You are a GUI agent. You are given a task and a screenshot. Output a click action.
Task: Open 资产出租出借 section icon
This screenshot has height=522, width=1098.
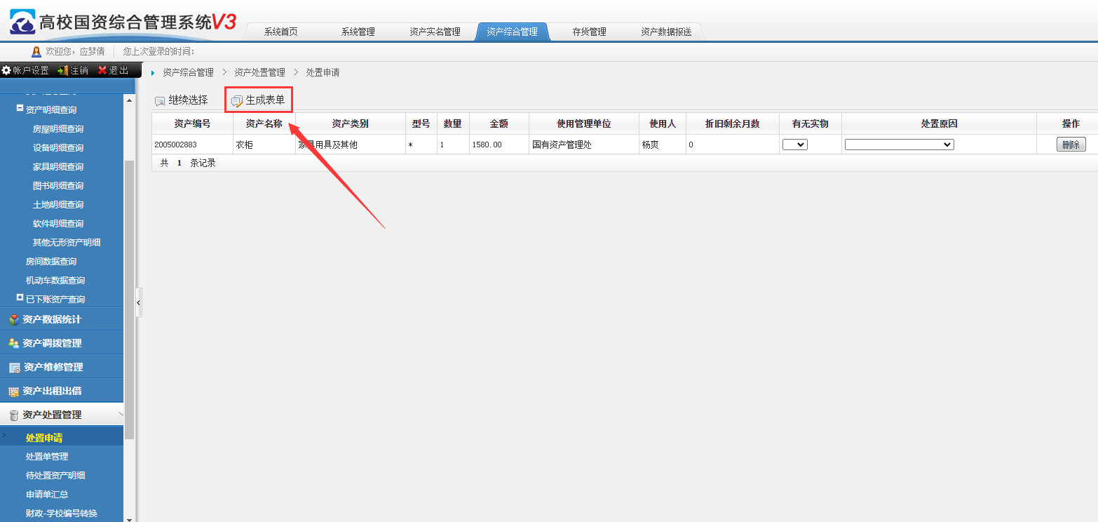coord(14,391)
